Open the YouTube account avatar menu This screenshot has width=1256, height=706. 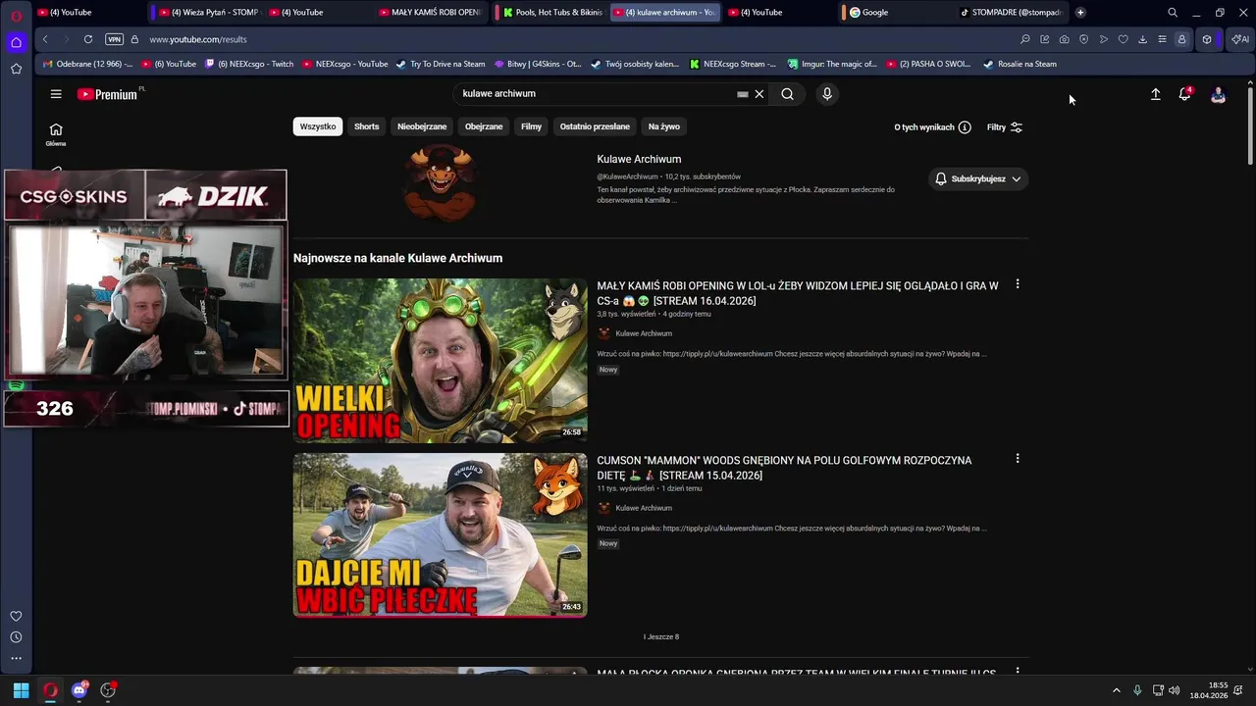pos(1218,94)
